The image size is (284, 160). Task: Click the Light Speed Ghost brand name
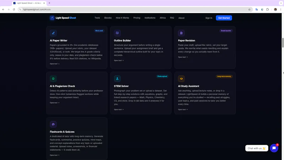(66, 18)
